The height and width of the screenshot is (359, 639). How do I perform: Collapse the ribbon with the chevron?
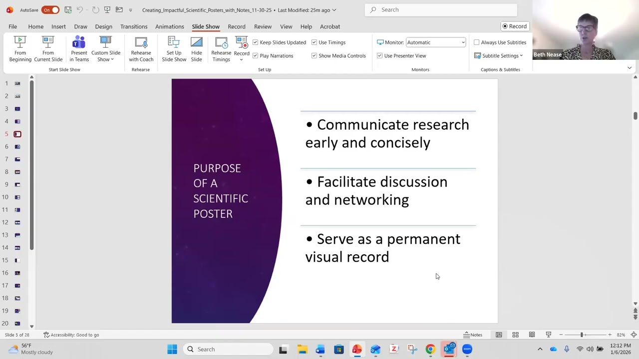[x=630, y=68]
